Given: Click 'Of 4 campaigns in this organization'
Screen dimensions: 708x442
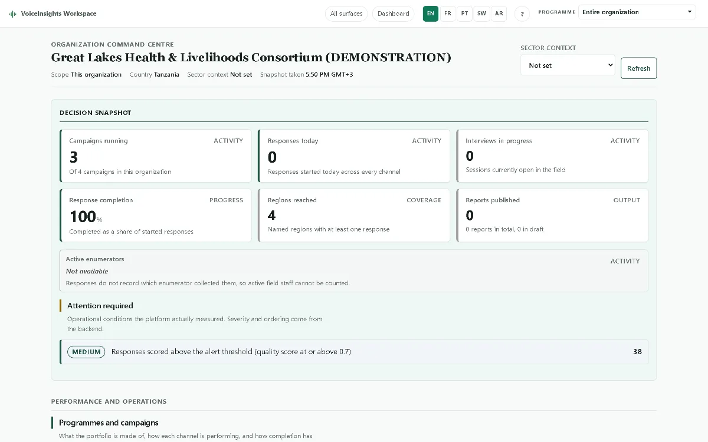Looking at the screenshot, I should pyautogui.click(x=120, y=172).
